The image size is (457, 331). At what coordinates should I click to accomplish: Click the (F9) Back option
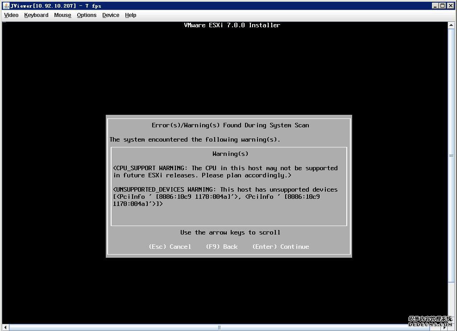click(x=222, y=247)
